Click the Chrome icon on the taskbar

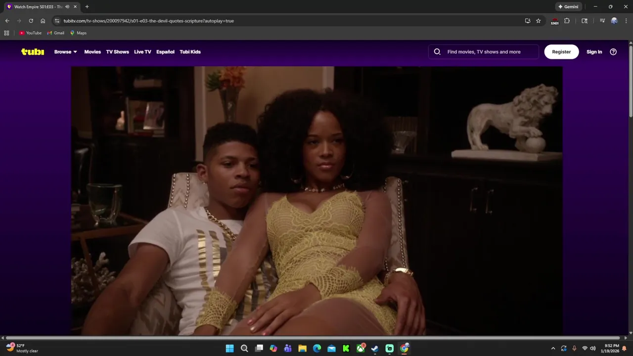click(404, 349)
